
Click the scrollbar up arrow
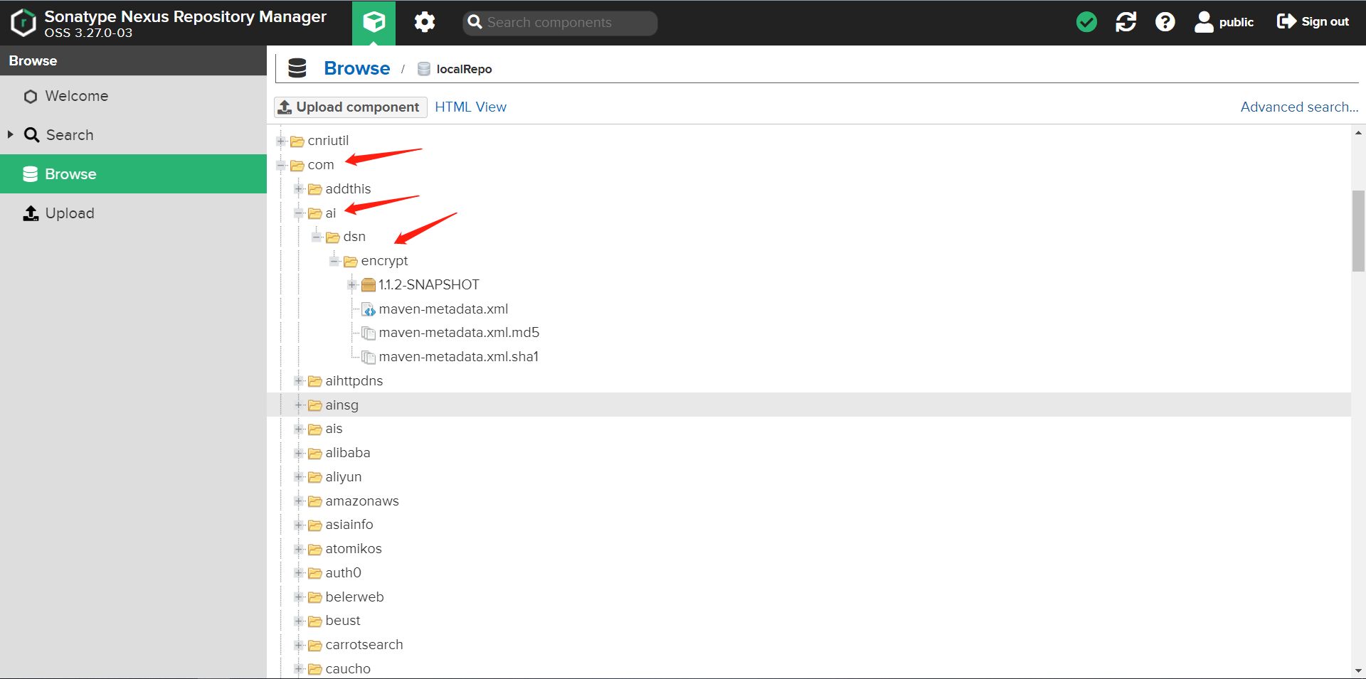[x=1358, y=133]
